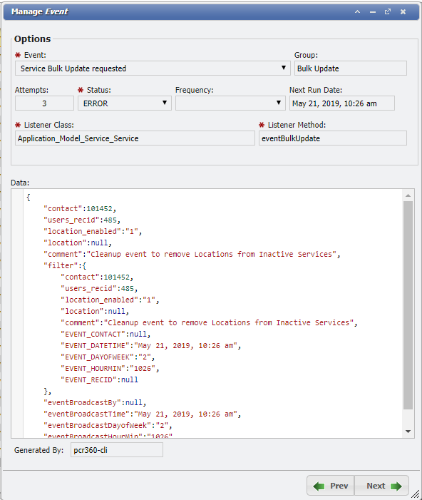Click the "eventBroadcastTime" line
The image size is (422, 500).
(142, 414)
